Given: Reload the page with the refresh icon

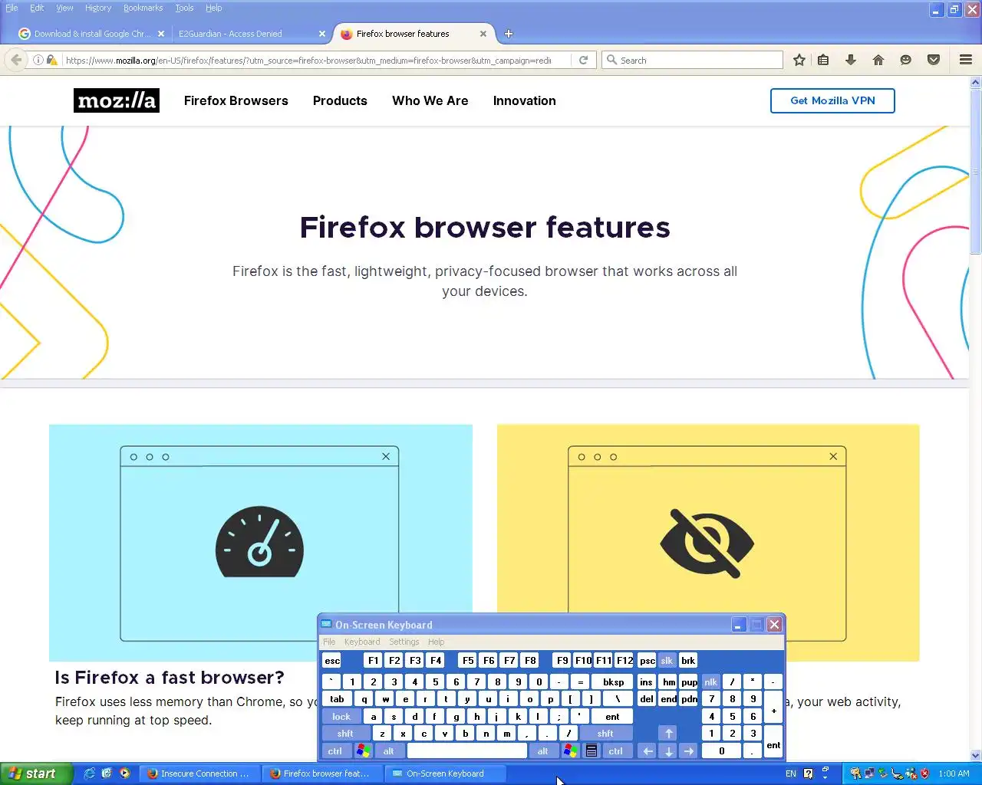Looking at the screenshot, I should click(583, 60).
